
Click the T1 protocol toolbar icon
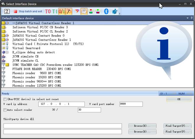55,11
